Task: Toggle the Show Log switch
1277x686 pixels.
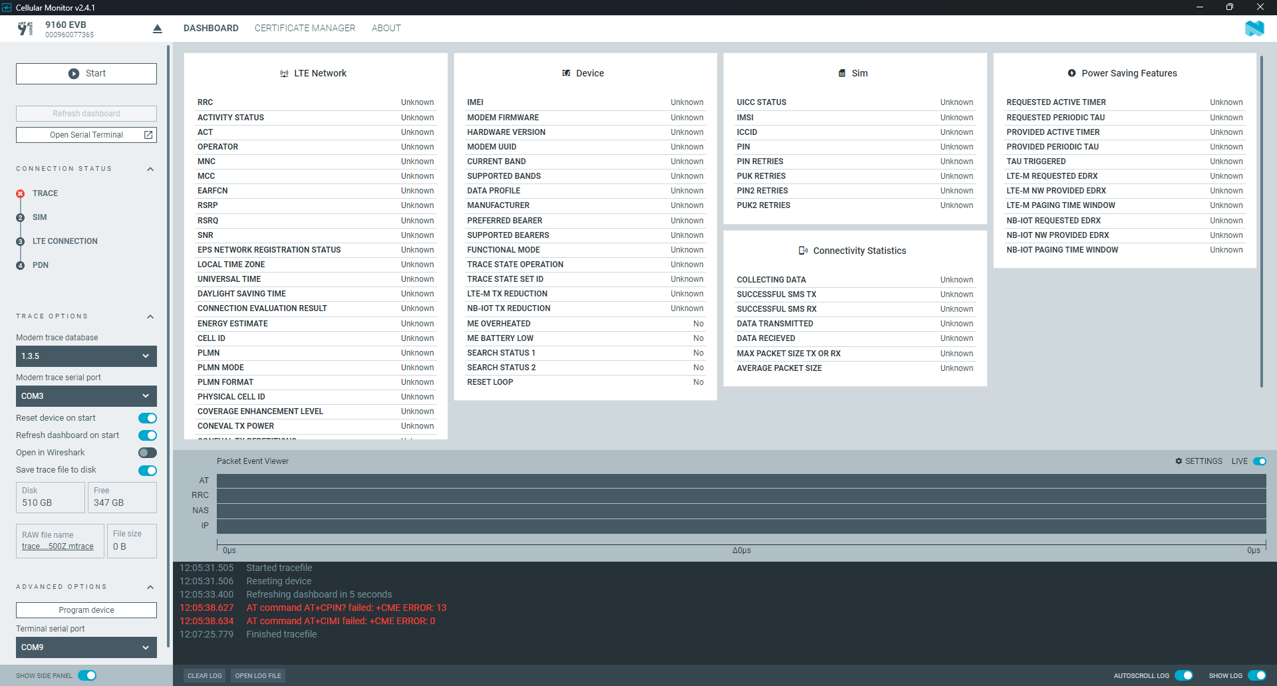Action: (x=1256, y=675)
